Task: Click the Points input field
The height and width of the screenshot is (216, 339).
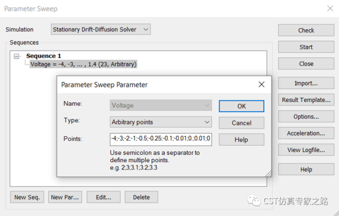Action: coord(161,139)
